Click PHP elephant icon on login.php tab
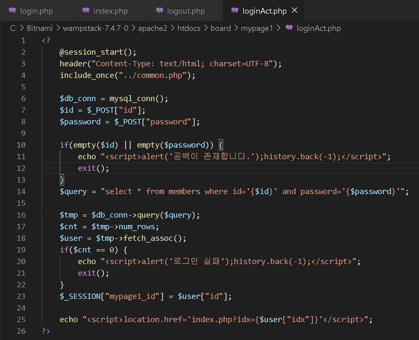 pos(12,10)
